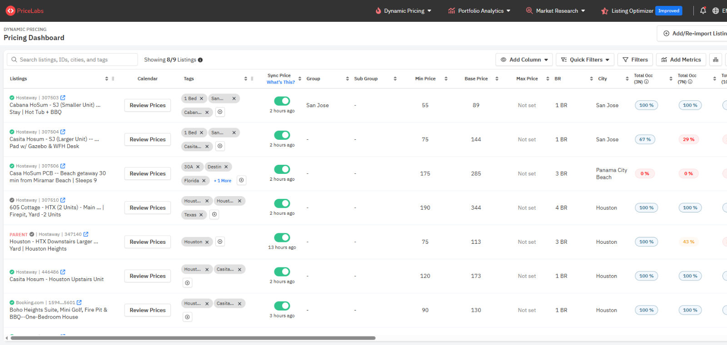Add a tag to 605 Cottage row

214,214
